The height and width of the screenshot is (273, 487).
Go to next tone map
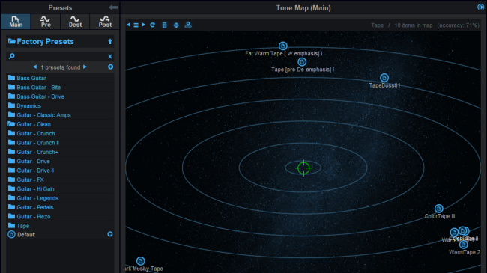tap(144, 25)
